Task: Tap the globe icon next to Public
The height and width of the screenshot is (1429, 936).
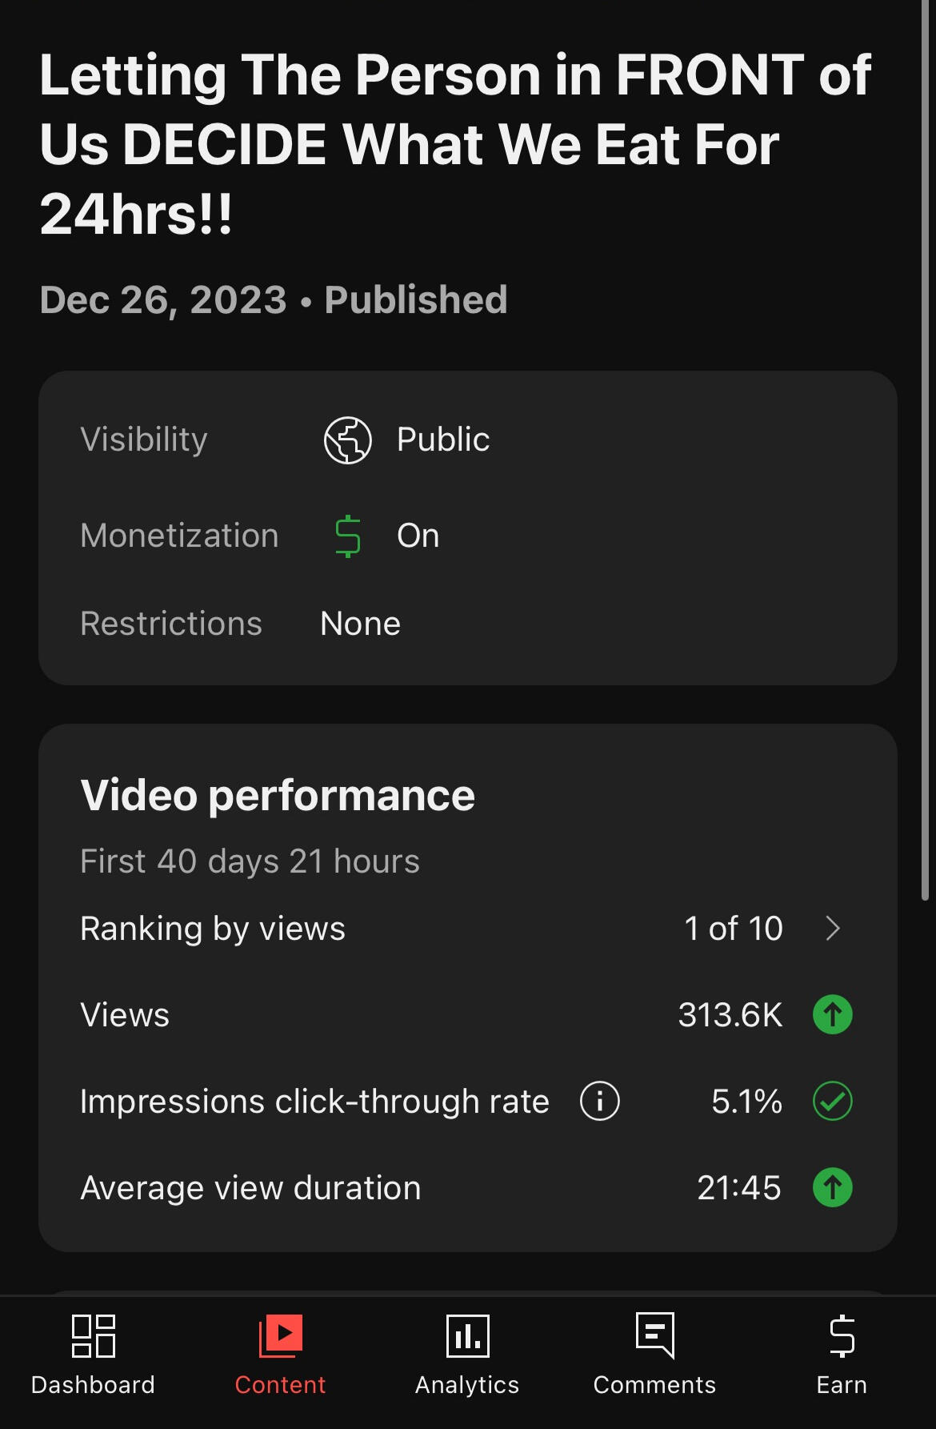Action: click(x=348, y=440)
